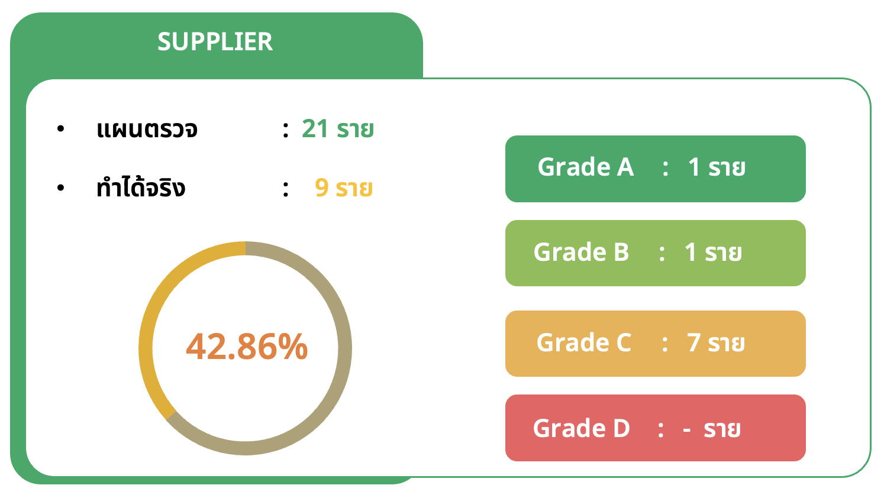884x498 pixels.
Task: Select the Grade D label text
Action: 581,429
